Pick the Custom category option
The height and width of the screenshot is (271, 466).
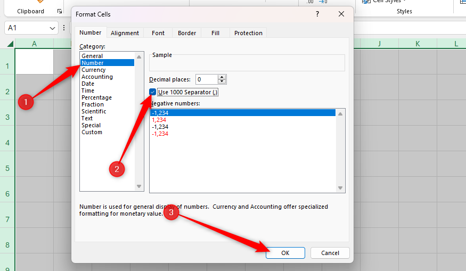coord(92,132)
